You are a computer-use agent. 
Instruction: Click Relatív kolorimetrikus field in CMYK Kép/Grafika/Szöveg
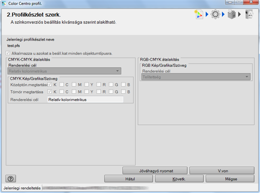[85, 100]
